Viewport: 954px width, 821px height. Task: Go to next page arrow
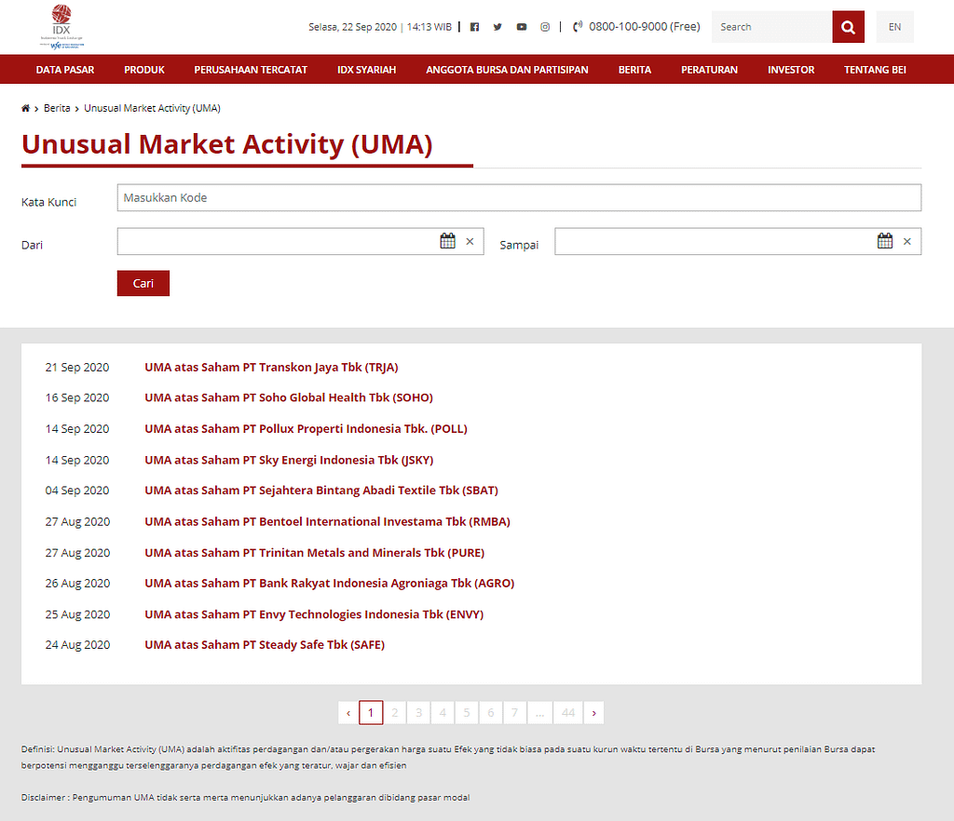point(593,713)
